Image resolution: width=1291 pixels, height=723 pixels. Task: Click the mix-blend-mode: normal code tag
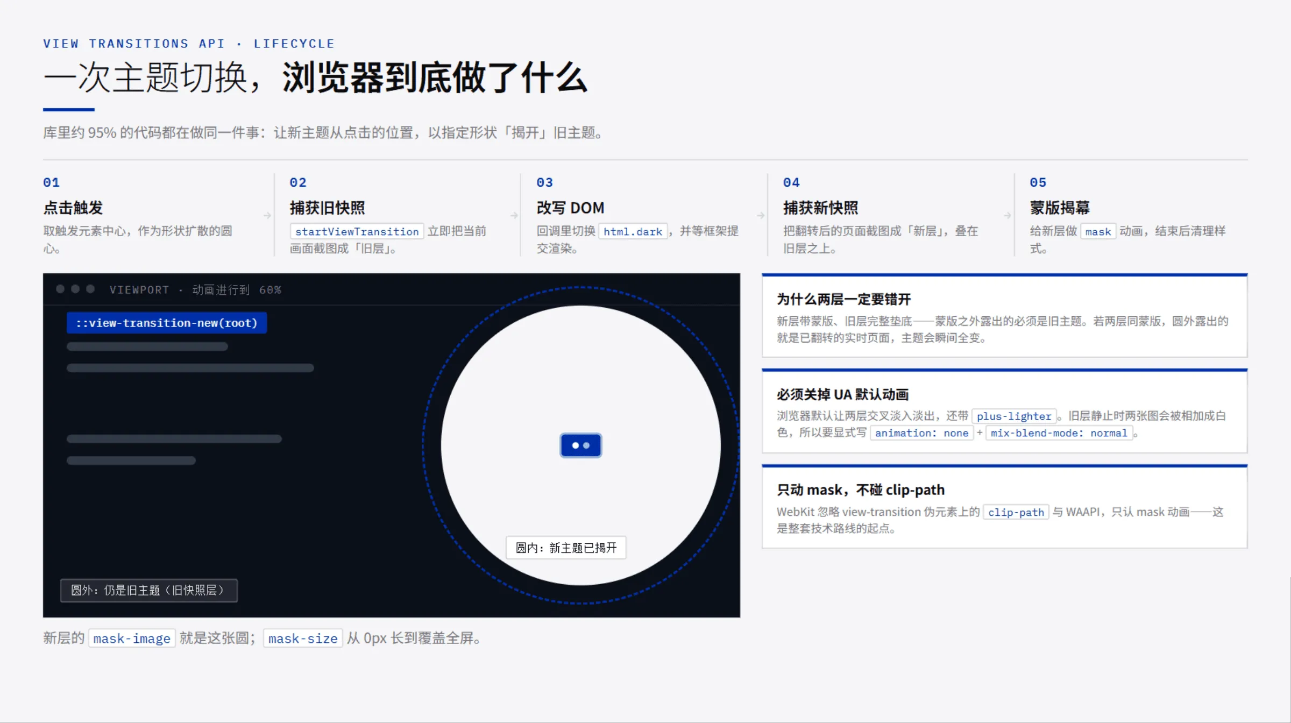1059,433
